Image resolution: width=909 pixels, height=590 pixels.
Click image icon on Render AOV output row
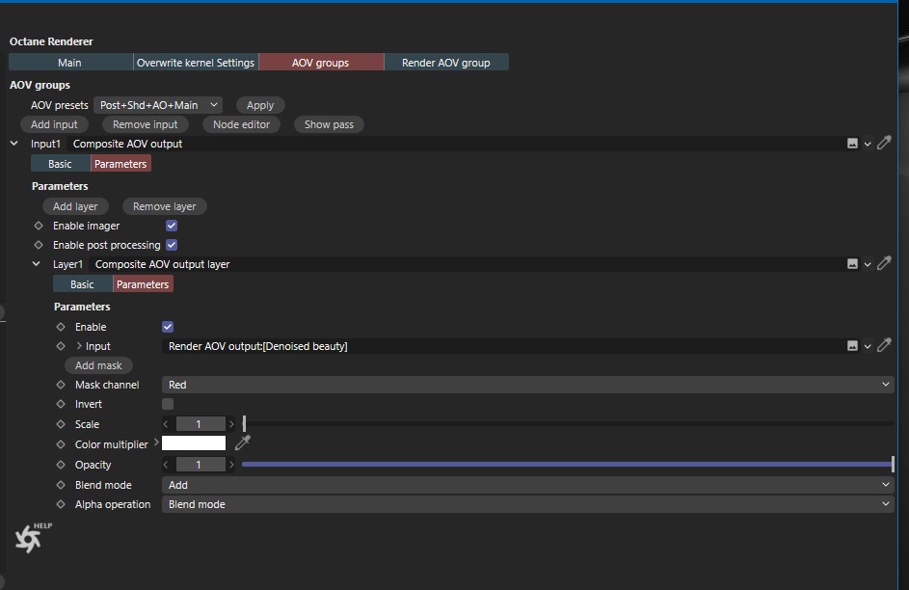coord(852,346)
